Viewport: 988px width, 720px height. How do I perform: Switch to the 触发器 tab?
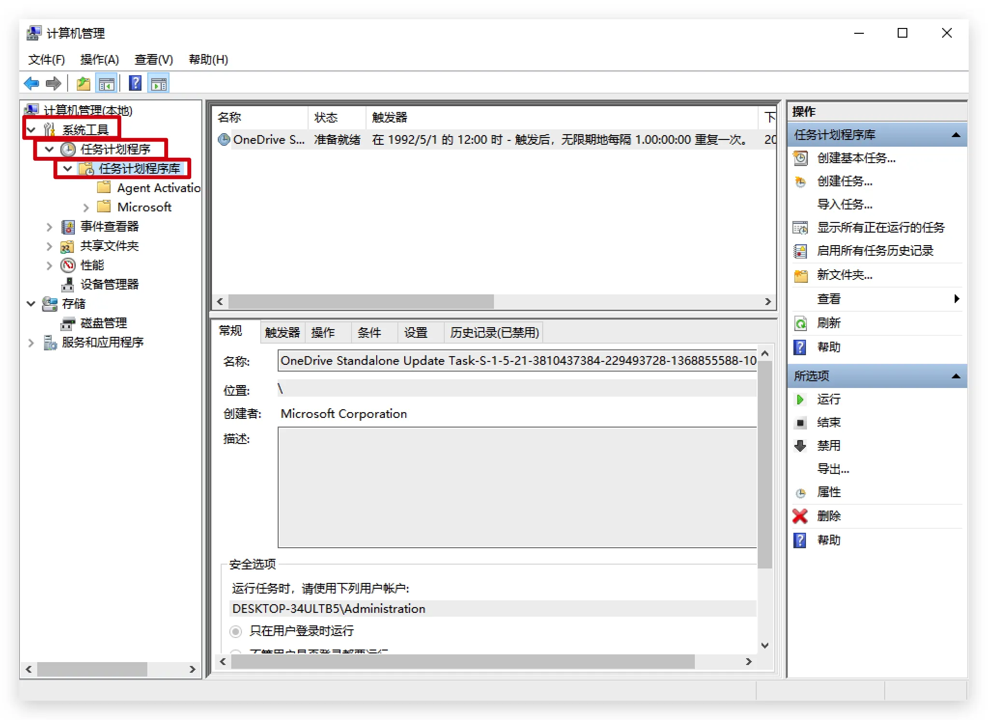click(282, 332)
